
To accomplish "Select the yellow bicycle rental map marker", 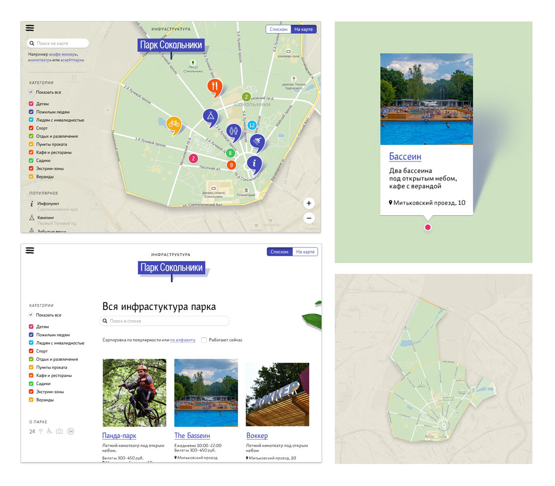I will [173, 124].
